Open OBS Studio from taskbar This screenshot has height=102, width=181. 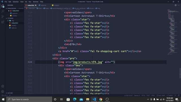(107, 99)
